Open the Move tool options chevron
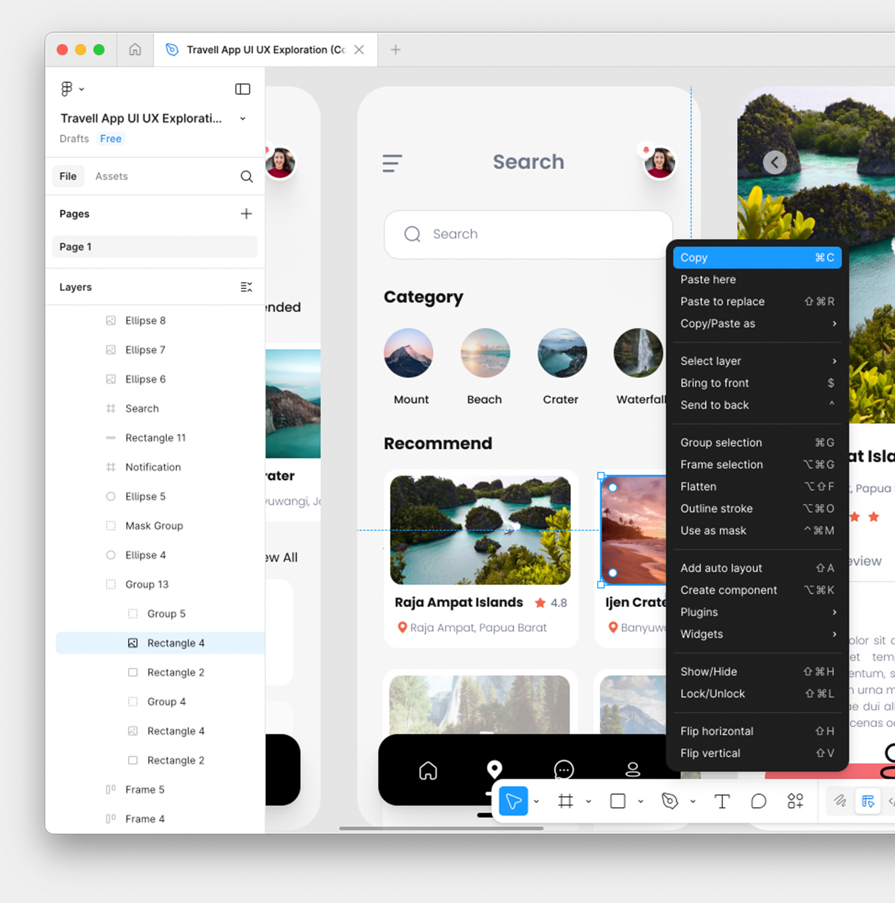895x903 pixels. (536, 801)
